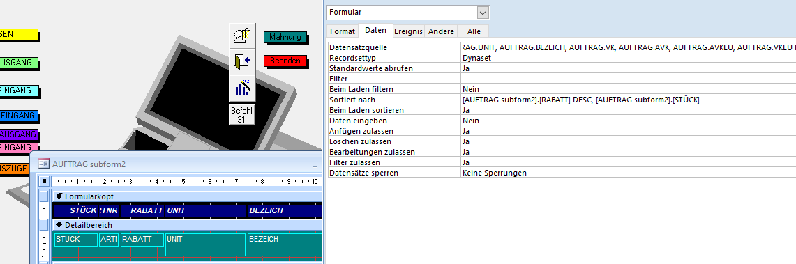Click the orange USZÜGE button
This screenshot has width=796, height=264.
14,169
